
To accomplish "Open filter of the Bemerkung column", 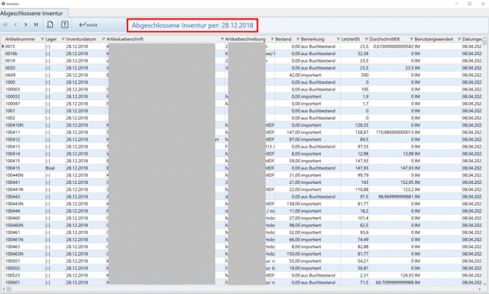I will pos(338,39).
